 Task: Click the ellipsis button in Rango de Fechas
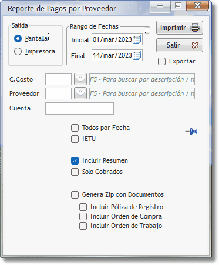coord(147,31)
